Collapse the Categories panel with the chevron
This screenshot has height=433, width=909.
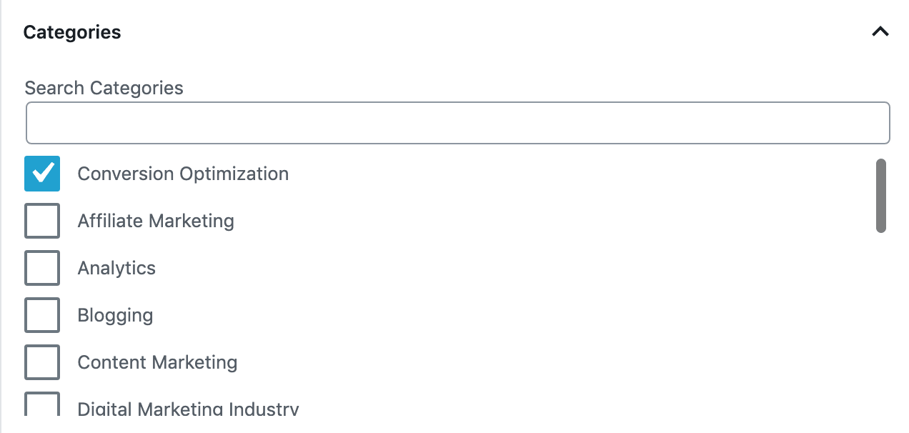880,32
